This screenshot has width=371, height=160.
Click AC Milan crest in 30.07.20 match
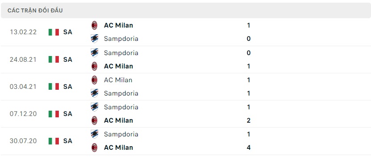95,148
